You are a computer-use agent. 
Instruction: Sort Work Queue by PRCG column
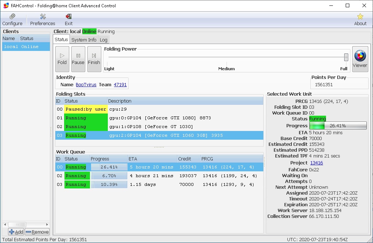231,159
